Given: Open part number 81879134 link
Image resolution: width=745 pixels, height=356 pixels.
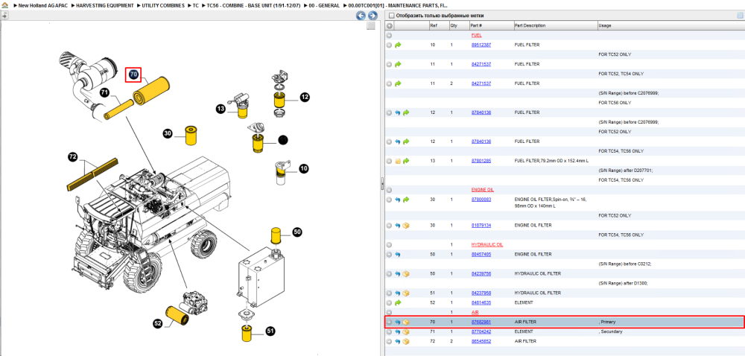Looking at the screenshot, I should point(481,226).
